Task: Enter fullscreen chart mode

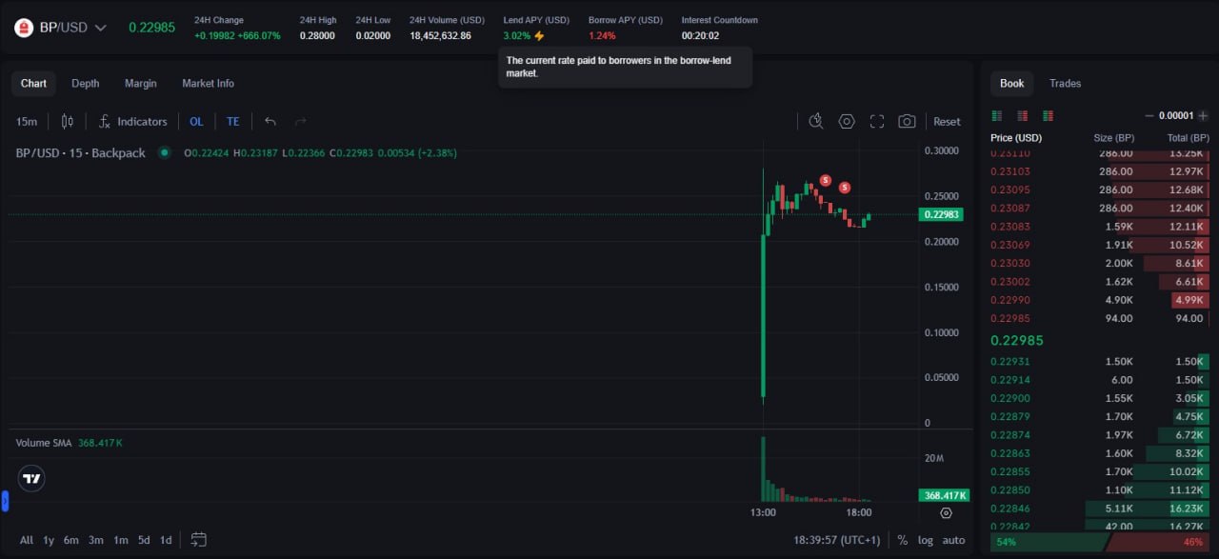Action: pos(877,122)
